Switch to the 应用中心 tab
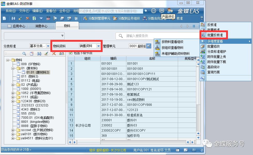This screenshot has width=253, height=155. [16, 26]
